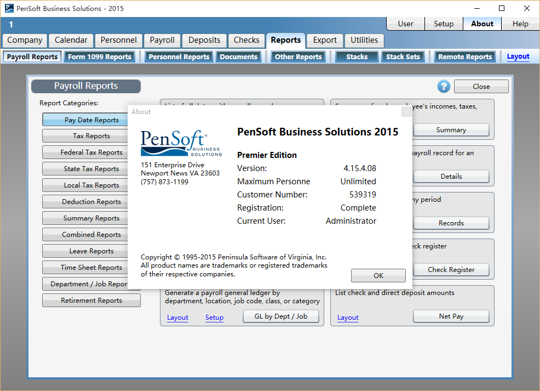Viewport: 540px width, 391px height.
Task: Click the Check Register button
Action: pyautogui.click(x=451, y=269)
